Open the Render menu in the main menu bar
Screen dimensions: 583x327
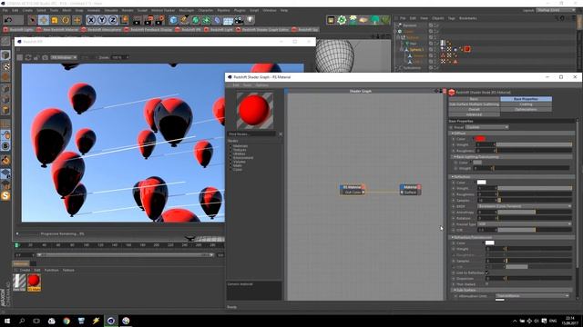tap(128, 10)
